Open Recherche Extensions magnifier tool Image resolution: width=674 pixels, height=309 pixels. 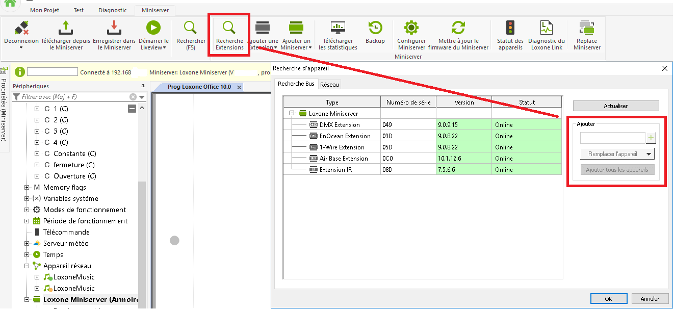coord(229,28)
